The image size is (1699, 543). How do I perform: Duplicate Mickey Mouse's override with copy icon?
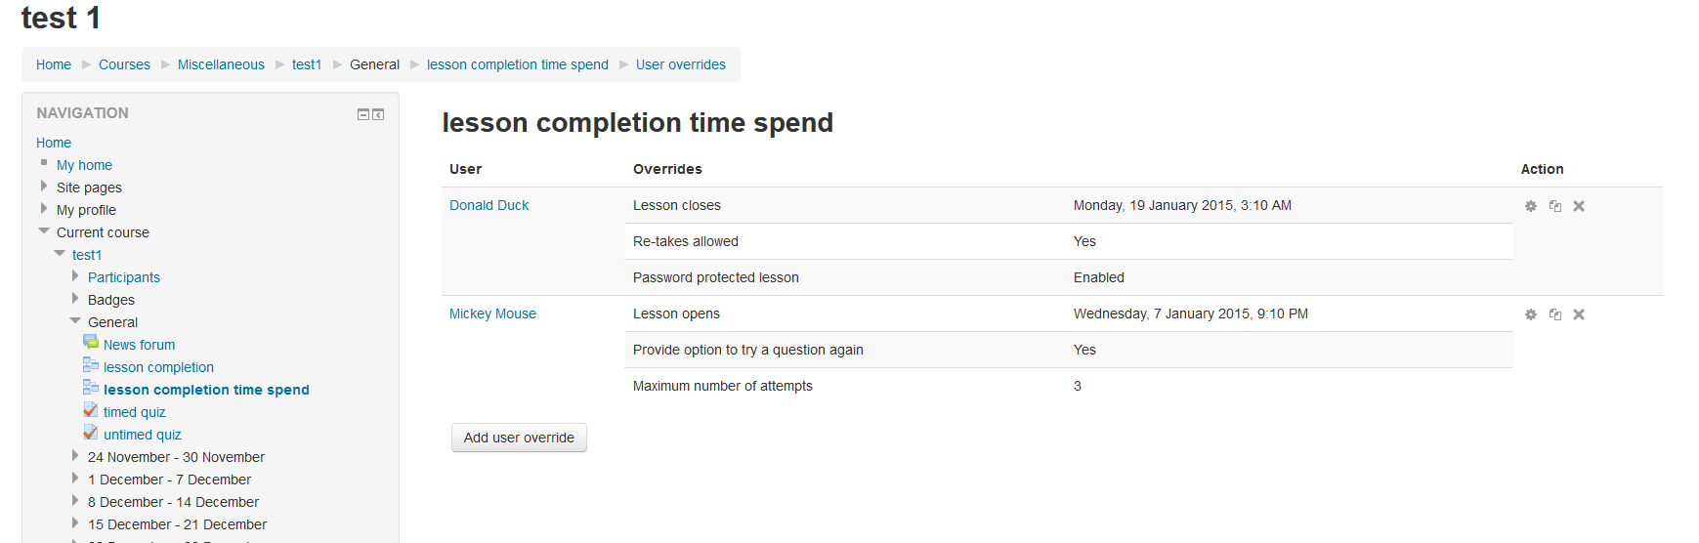(1555, 314)
